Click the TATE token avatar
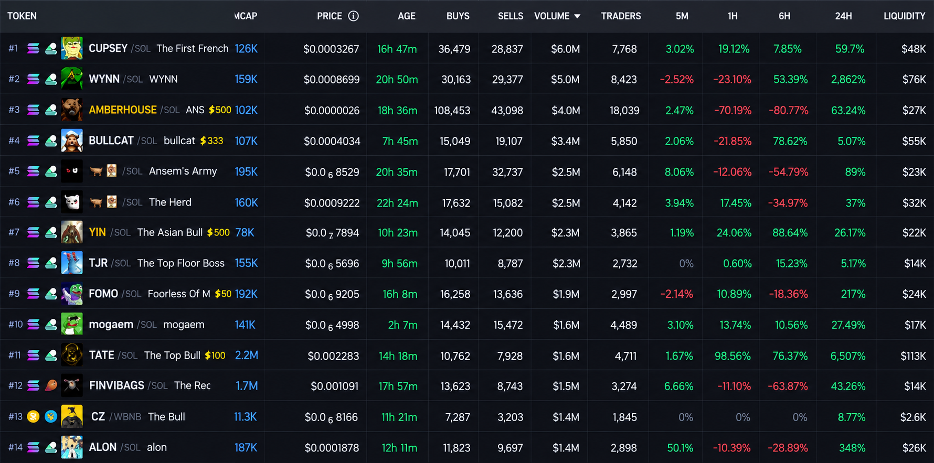 (x=72, y=355)
